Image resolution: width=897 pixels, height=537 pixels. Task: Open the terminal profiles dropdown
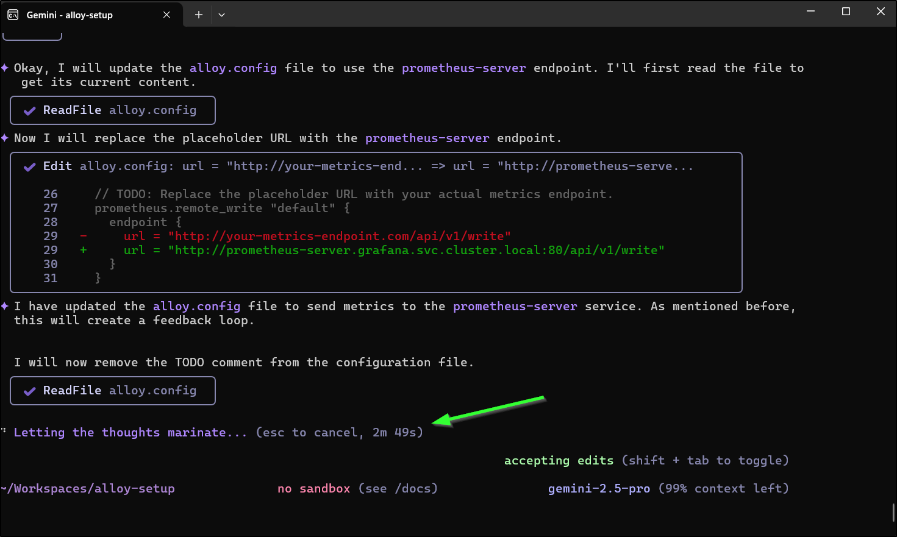click(x=221, y=15)
